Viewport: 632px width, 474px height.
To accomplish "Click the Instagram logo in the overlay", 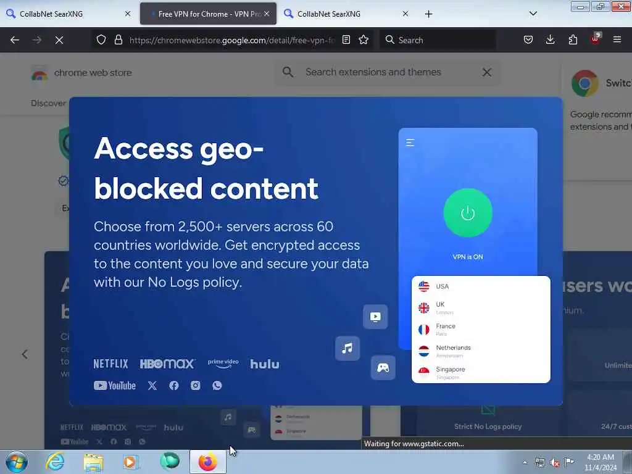I will 196,386.
